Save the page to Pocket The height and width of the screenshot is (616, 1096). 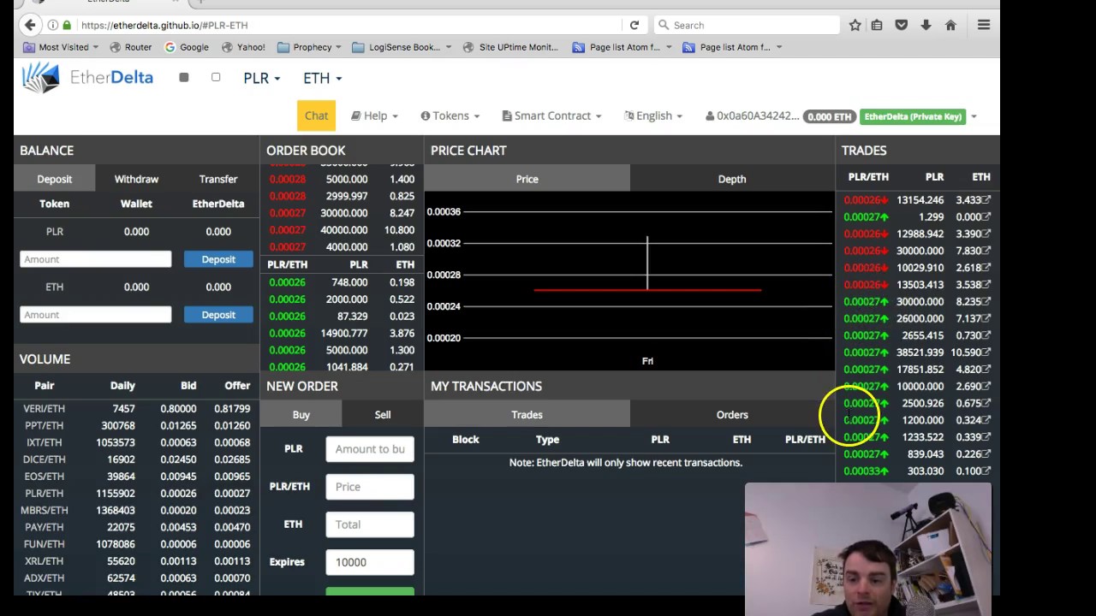tap(901, 25)
